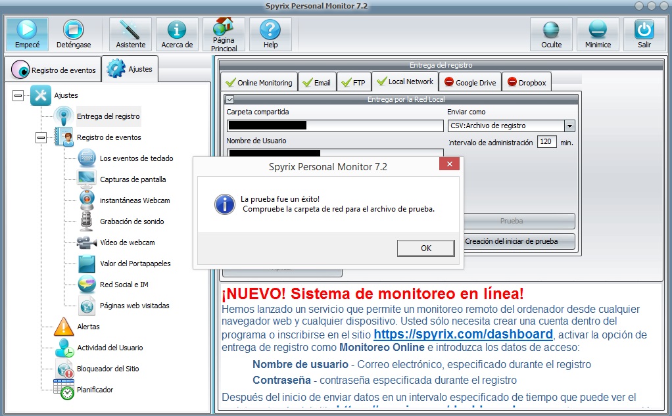Click Creación del iniciar de prueba button
The height and width of the screenshot is (416, 672).
pos(519,241)
